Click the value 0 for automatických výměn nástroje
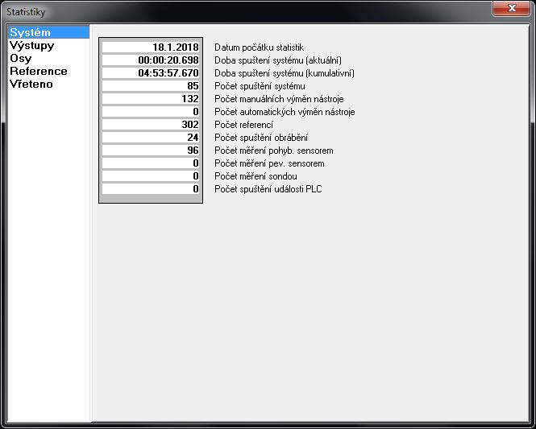536x429 pixels. click(x=151, y=112)
